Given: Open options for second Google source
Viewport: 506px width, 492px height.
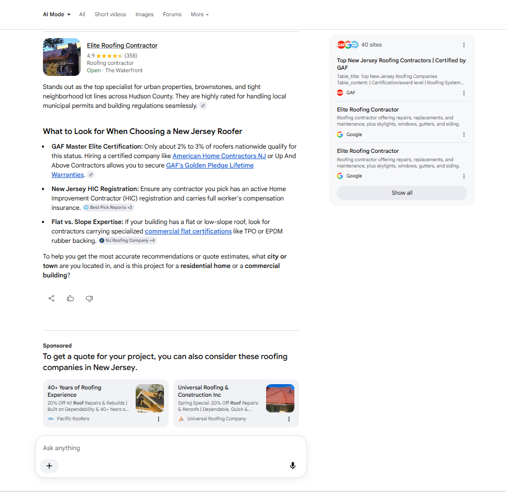Looking at the screenshot, I should tap(464, 176).
